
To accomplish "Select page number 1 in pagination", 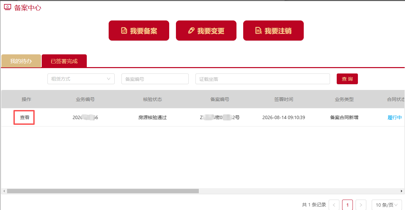I will point(347,205).
